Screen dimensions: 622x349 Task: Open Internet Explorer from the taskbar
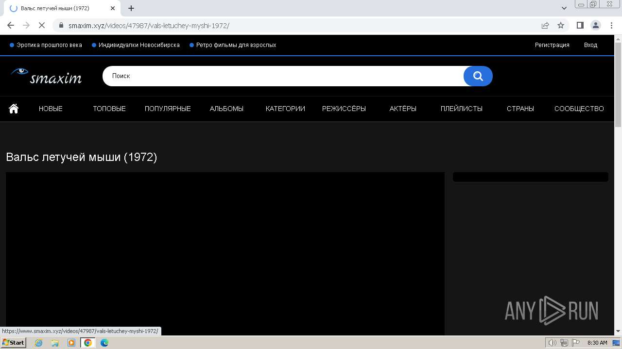39,343
